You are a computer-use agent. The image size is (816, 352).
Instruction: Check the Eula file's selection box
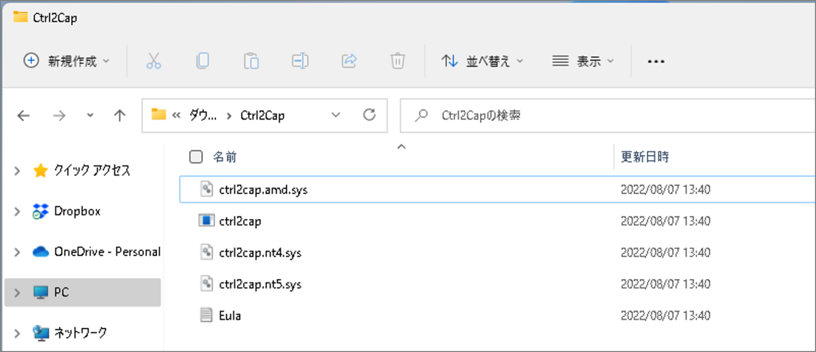coord(196,315)
